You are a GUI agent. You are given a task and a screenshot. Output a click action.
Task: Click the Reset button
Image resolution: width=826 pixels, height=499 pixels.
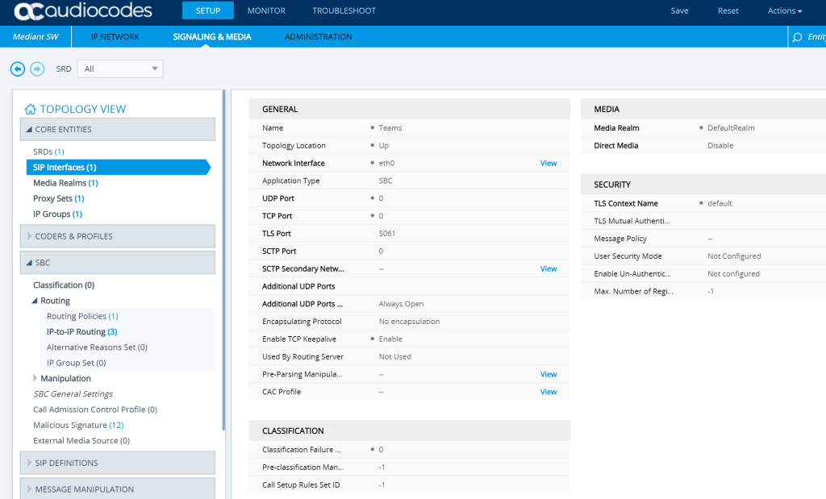point(728,11)
